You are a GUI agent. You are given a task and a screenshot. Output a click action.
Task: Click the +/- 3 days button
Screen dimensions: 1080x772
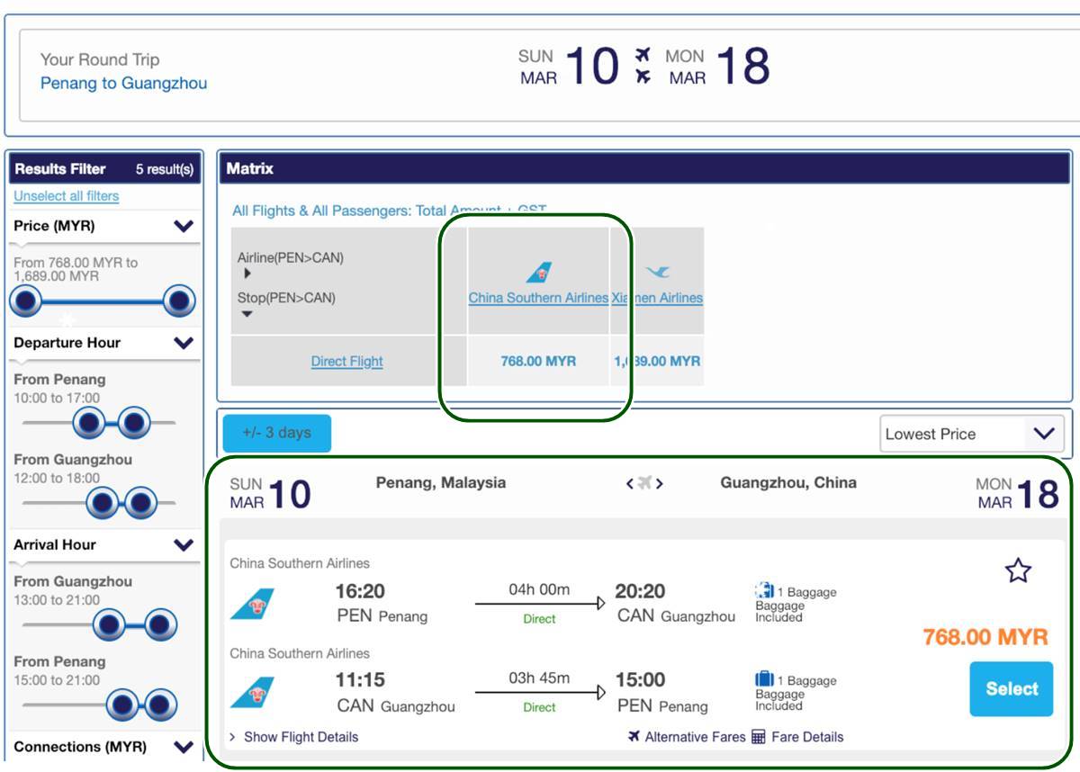[x=277, y=433]
